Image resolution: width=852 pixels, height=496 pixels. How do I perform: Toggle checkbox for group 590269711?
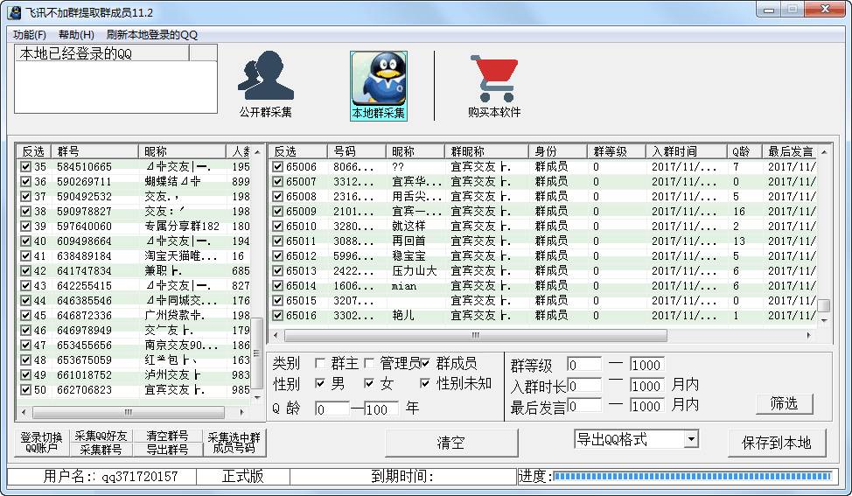pyautogui.click(x=25, y=181)
